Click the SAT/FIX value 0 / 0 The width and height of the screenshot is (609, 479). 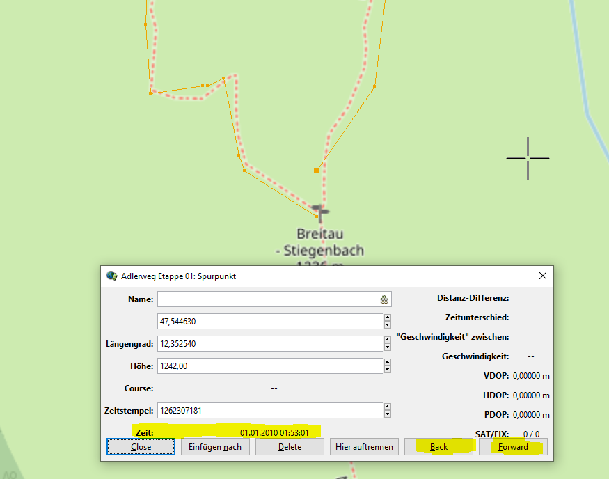point(531,434)
